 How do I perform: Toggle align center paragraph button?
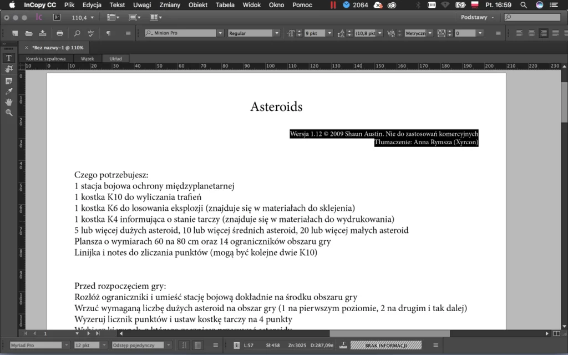pyautogui.click(x=531, y=33)
